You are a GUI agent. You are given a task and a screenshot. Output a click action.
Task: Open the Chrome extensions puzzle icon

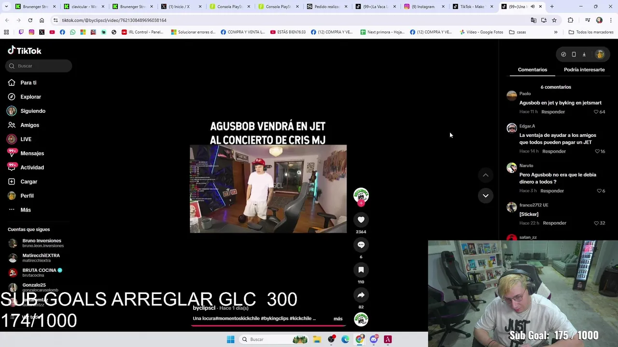coord(570,20)
